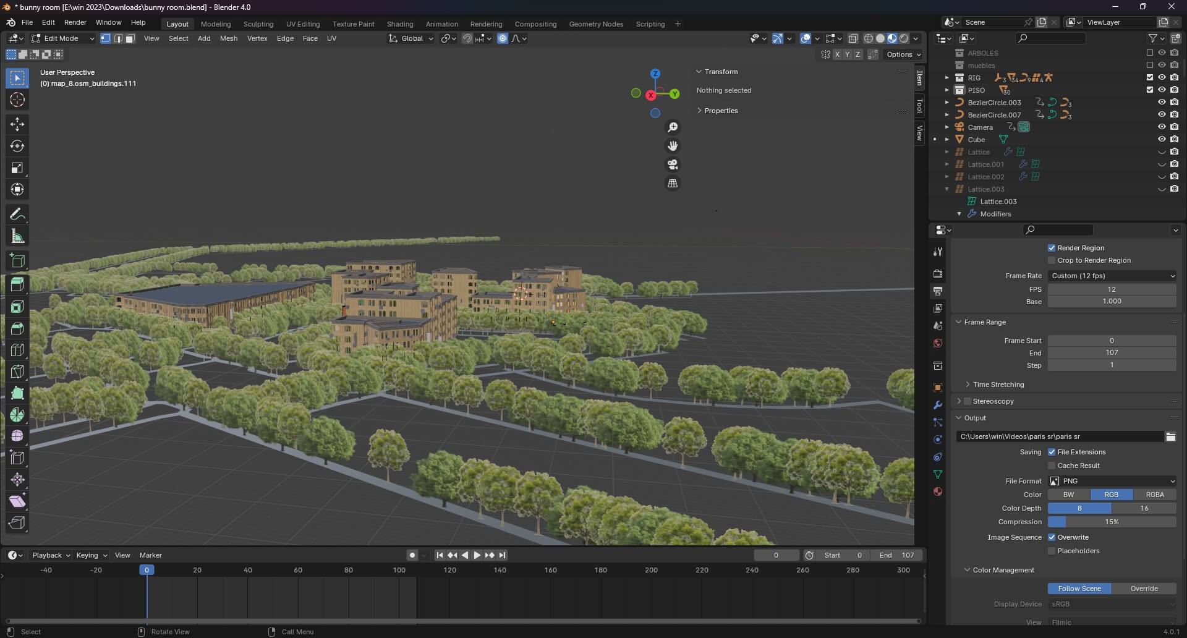Screen dimensions: 1187x638
Task: Select BW color mode
Action: click(1069, 495)
